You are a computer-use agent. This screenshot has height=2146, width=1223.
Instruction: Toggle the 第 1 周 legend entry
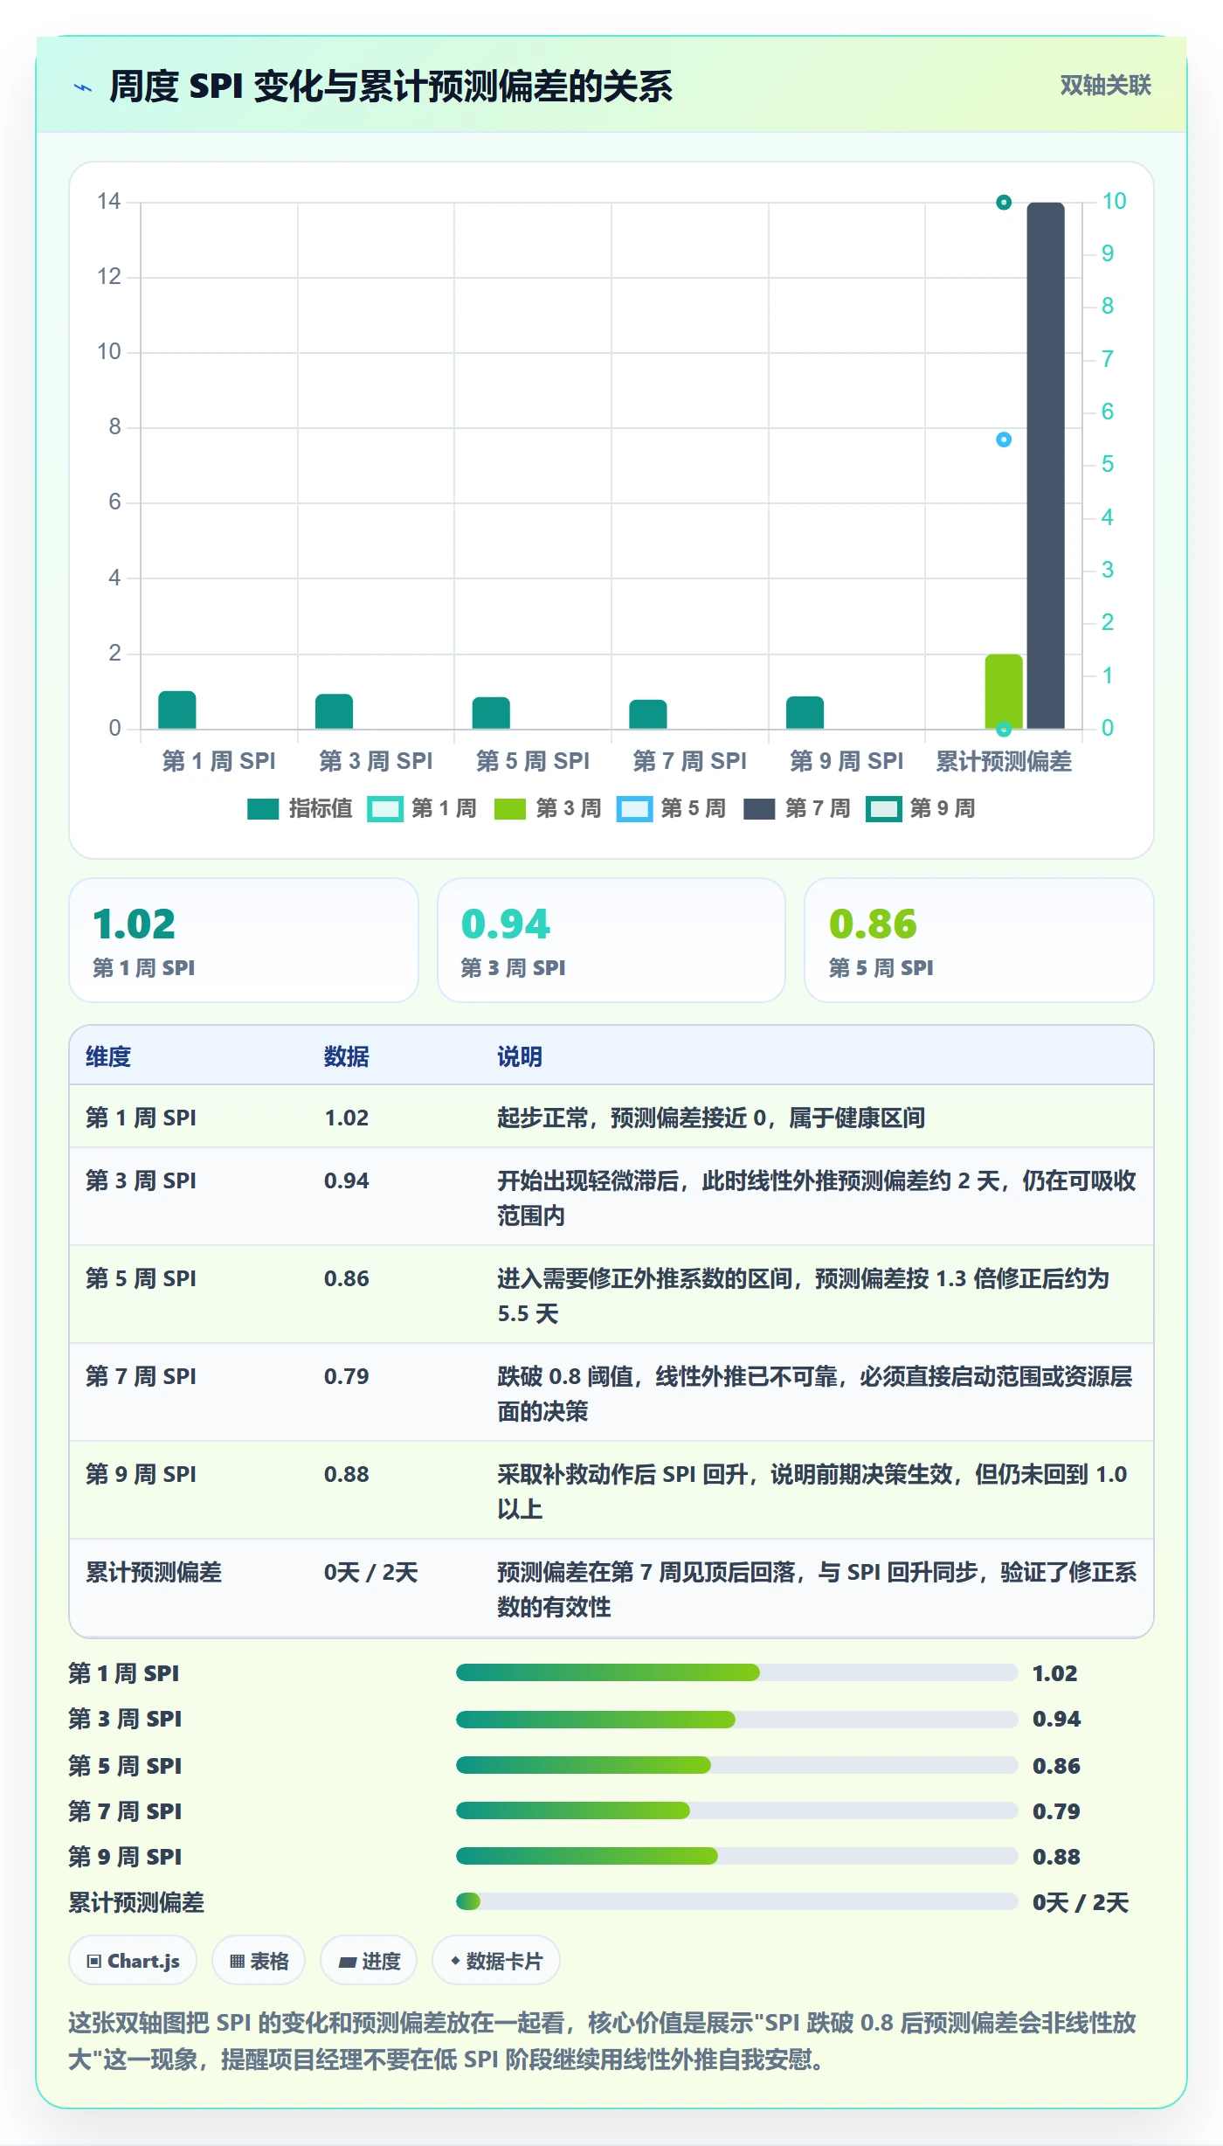tap(423, 809)
